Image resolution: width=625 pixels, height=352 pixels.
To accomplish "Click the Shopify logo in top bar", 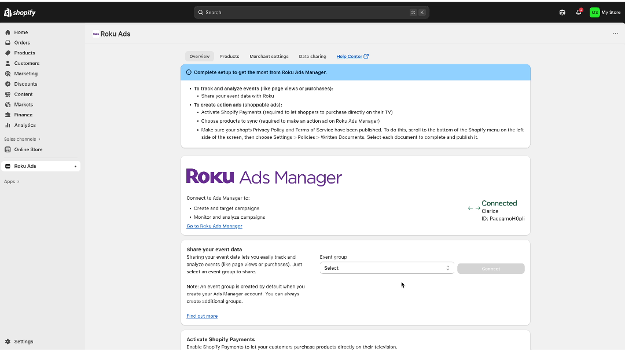I will coord(20,12).
